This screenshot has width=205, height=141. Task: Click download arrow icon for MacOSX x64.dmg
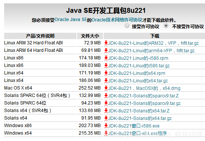point(106,88)
